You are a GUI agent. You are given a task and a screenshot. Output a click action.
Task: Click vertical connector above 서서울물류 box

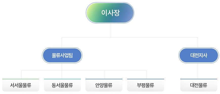coord(21,74)
